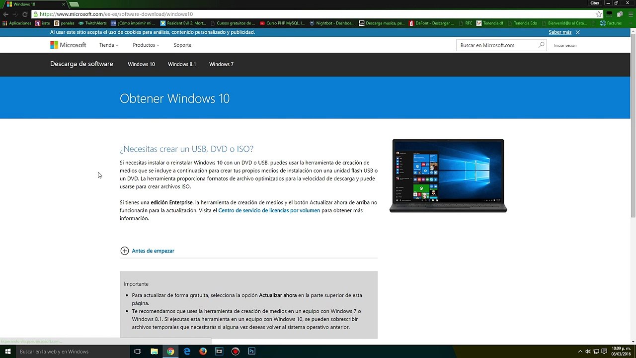636x358 pixels.
Task: Open the ¿Cómo imprimir mi bookmark
Action: click(133, 23)
